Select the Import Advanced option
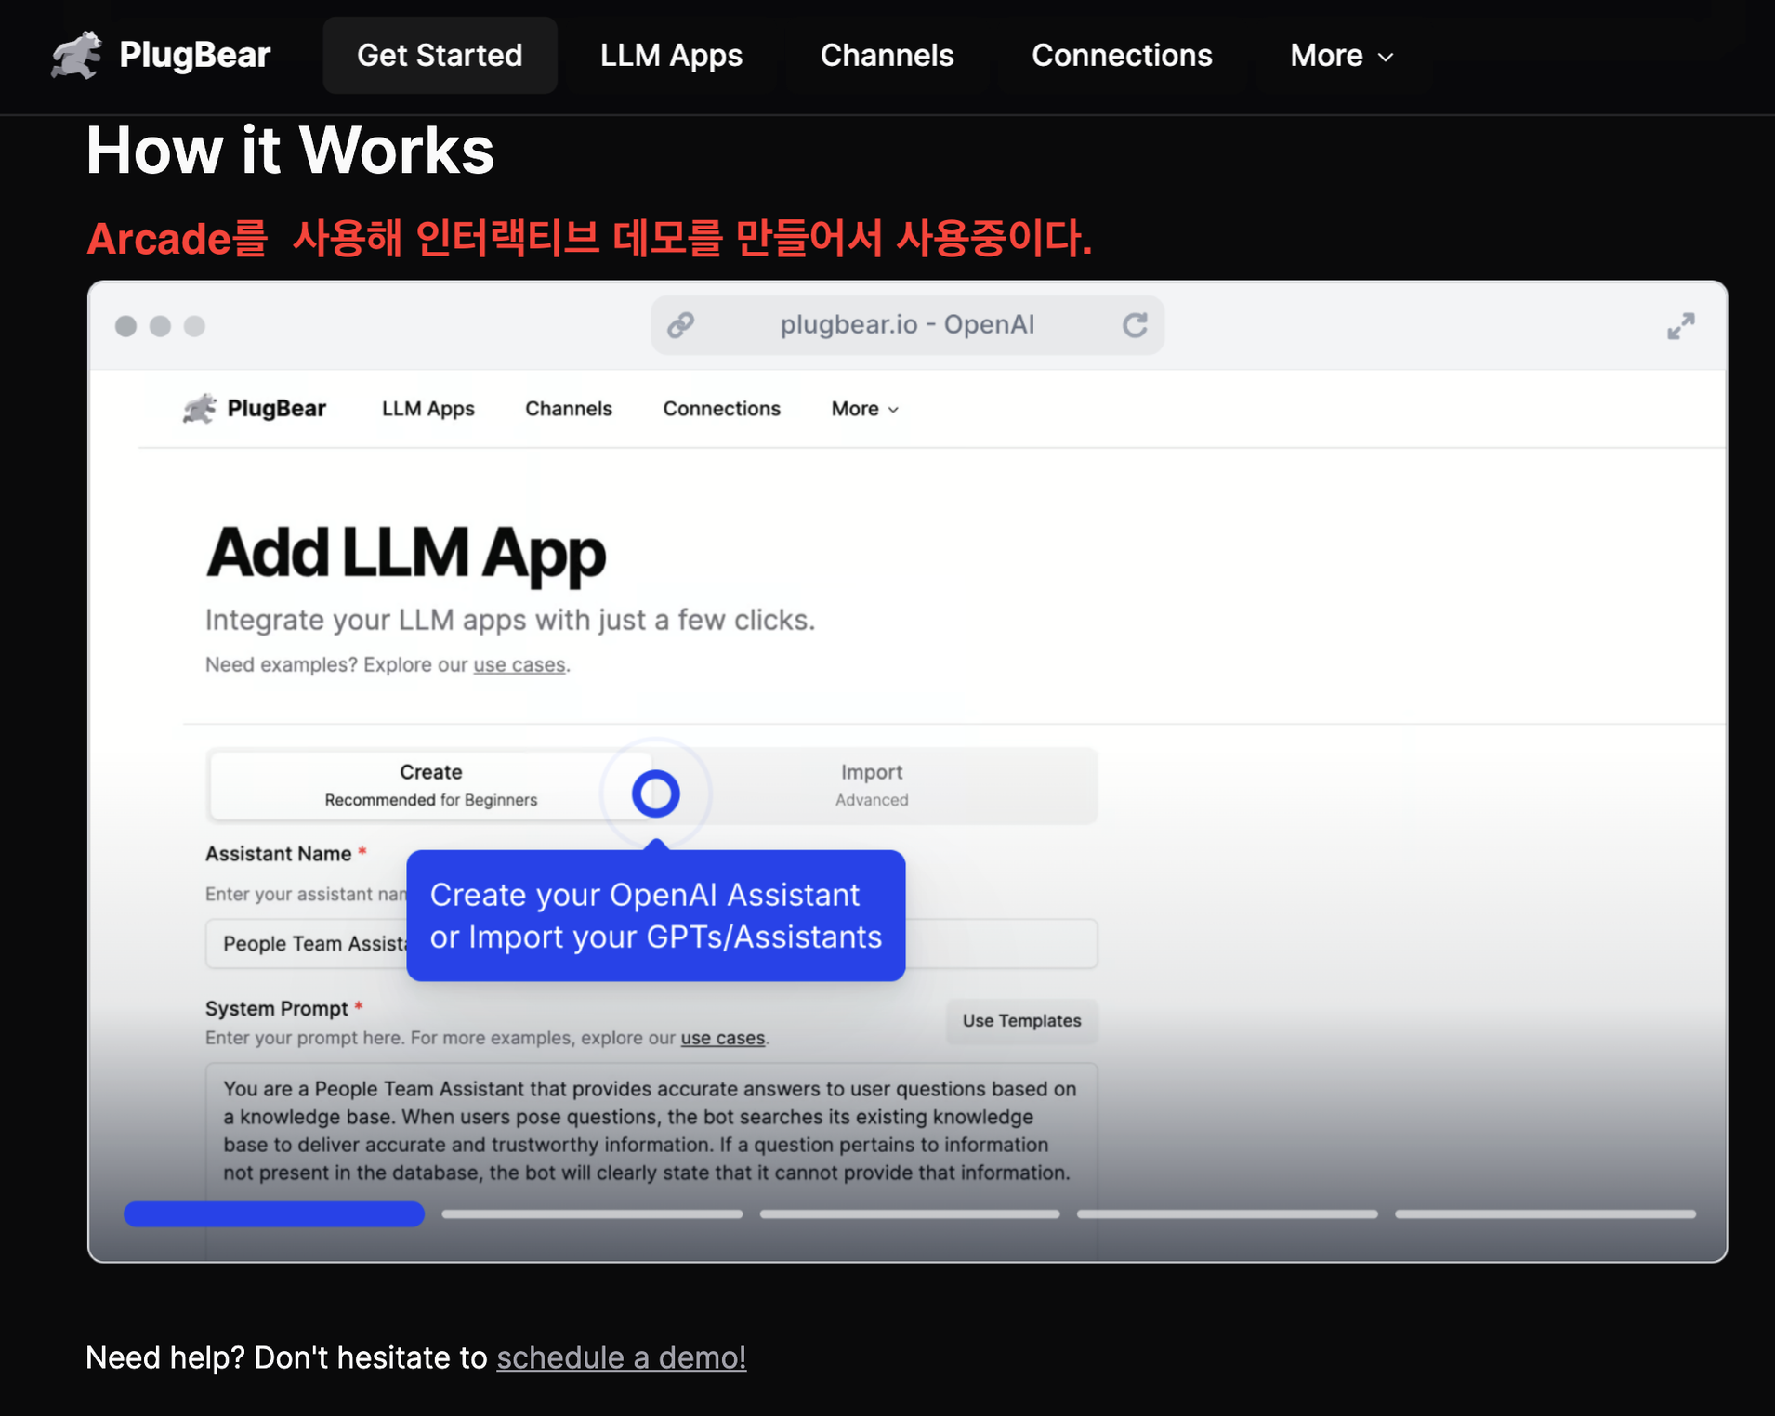 tap(871, 784)
